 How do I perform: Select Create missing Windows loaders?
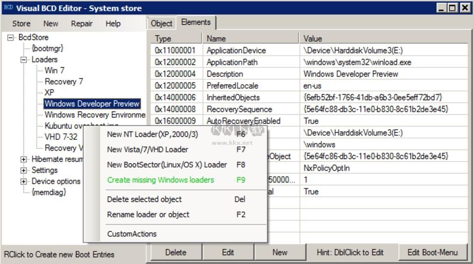point(161,180)
